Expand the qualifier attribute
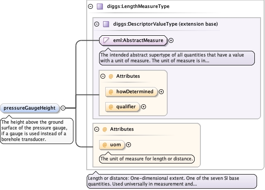Image resolution: width=265 pixels, height=190 pixels. pyautogui.click(x=143, y=106)
